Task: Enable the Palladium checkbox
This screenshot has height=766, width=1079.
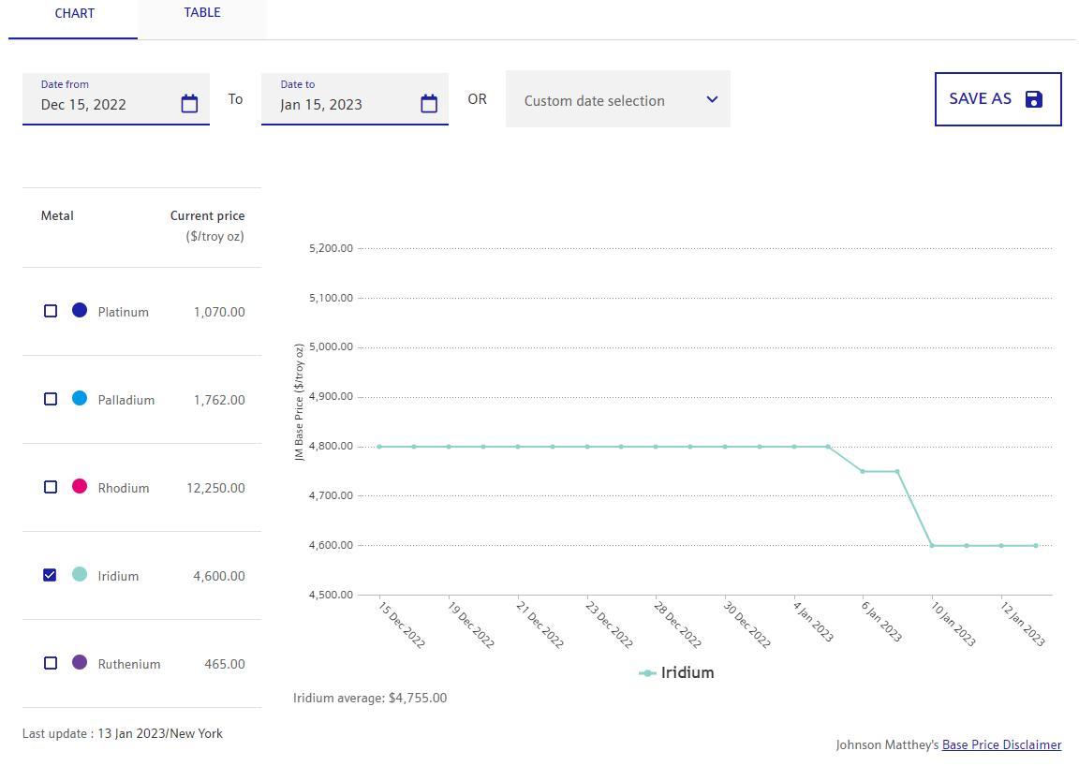Action: [51, 399]
